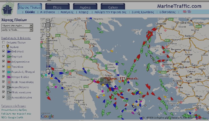Click the green cargo ship legend icon
This screenshot has width=209, height=121.
9,57
